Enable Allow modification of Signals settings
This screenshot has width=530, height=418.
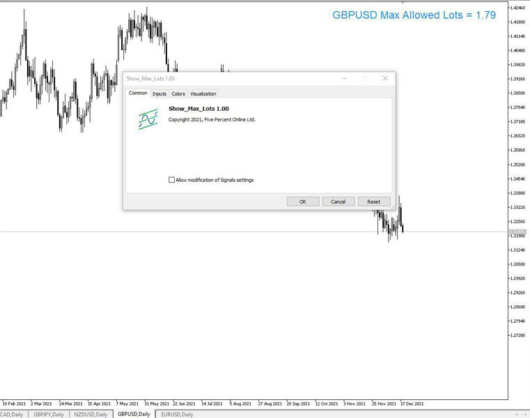click(x=172, y=180)
